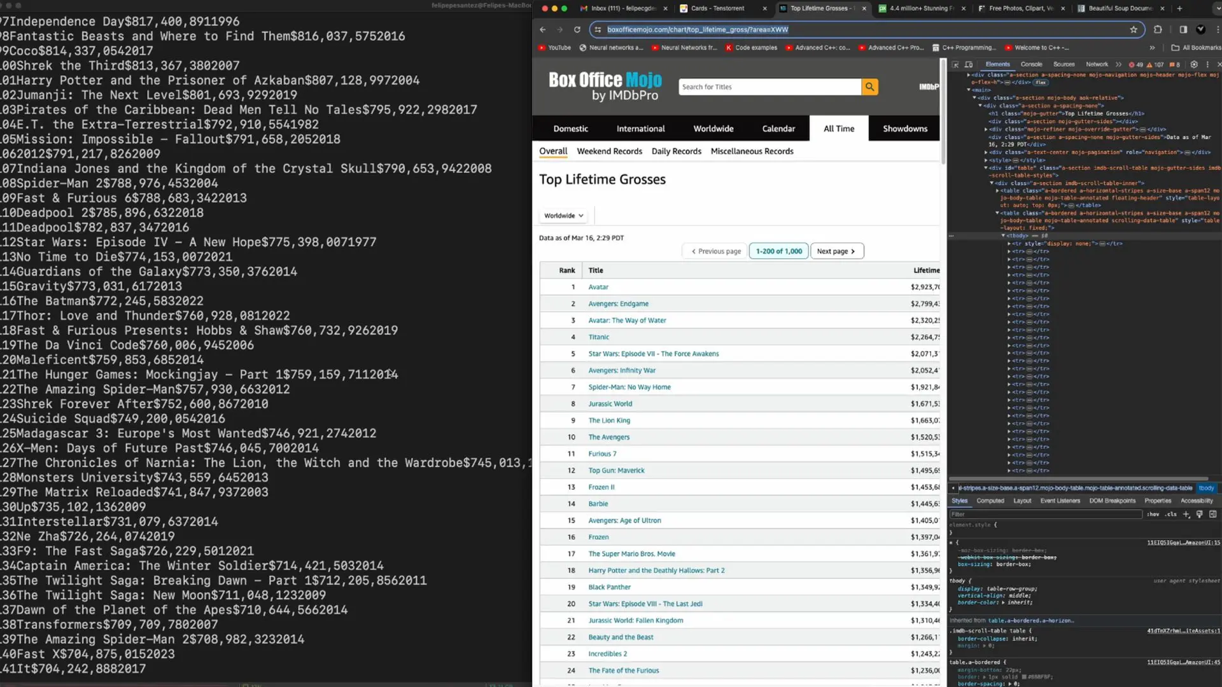Click the new style rule plus icon
Viewport: 1222px width, 687px height.
point(1186,514)
